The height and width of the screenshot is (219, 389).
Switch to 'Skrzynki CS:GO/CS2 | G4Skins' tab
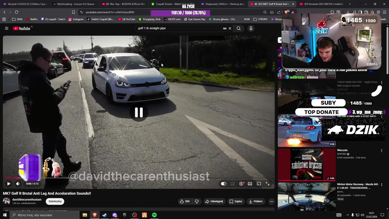coord(25,4)
